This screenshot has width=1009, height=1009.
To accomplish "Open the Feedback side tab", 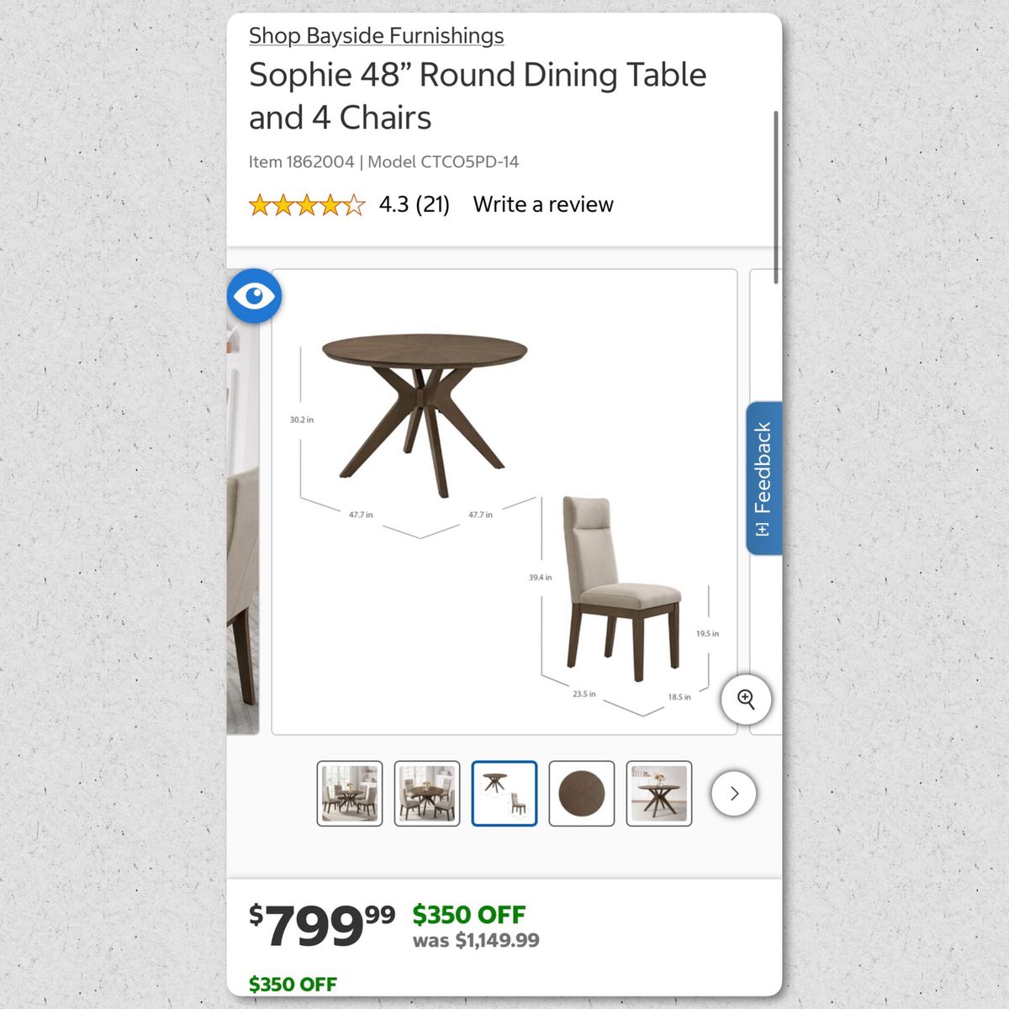I will click(x=763, y=478).
